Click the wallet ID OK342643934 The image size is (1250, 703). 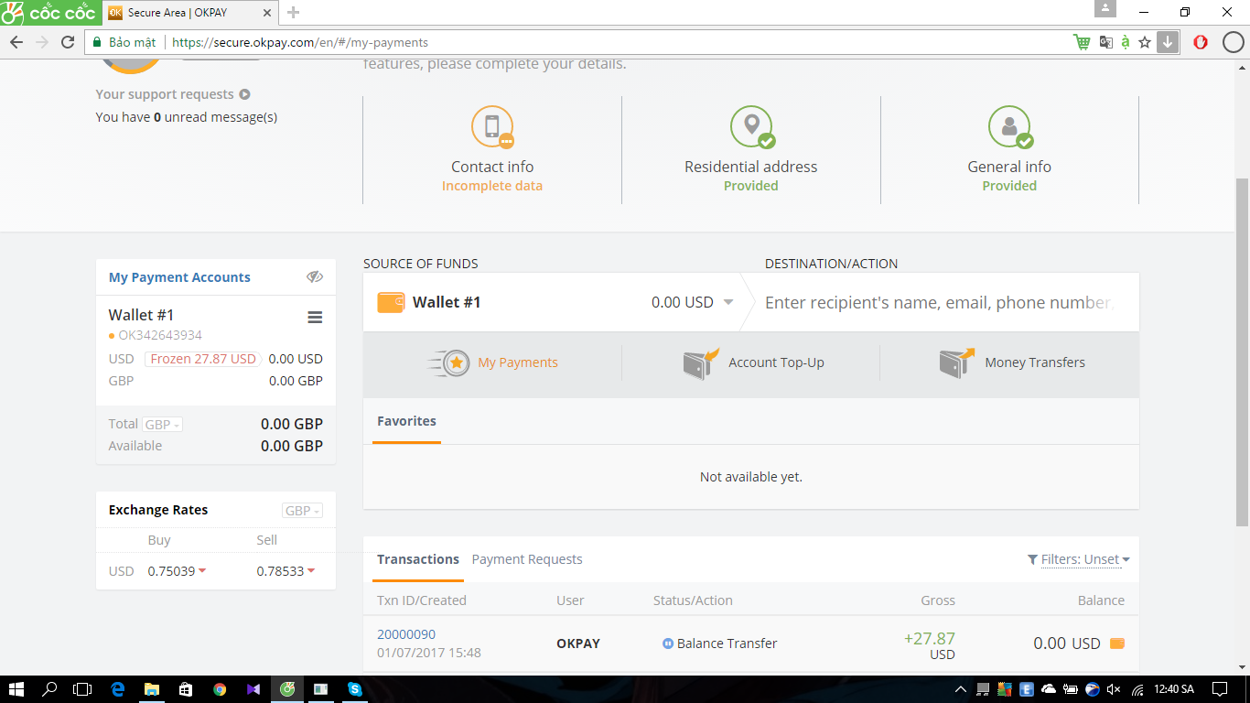(x=160, y=336)
